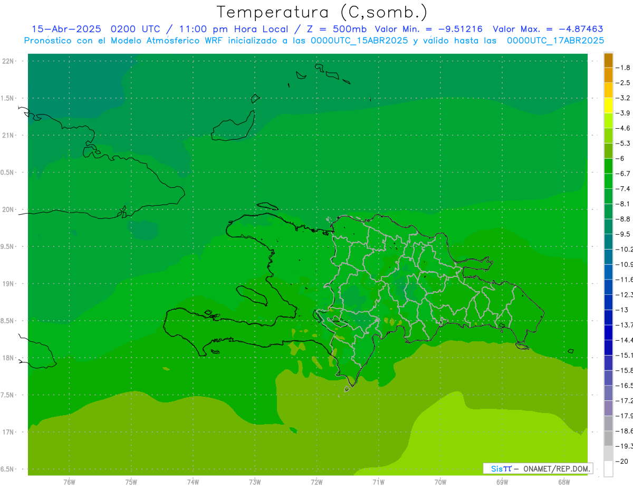The height and width of the screenshot is (489, 633).
Task: Click the "0200 UTC" time text
Action: pyautogui.click(x=135, y=29)
